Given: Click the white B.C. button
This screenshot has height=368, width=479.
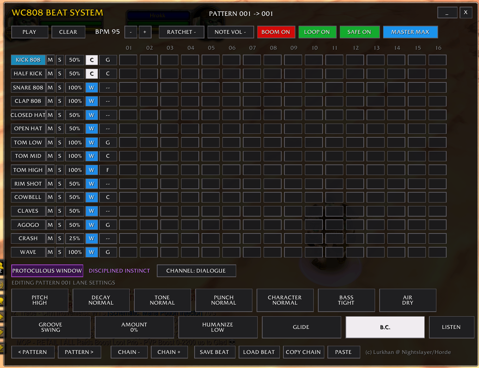Looking at the screenshot, I should [x=385, y=327].
